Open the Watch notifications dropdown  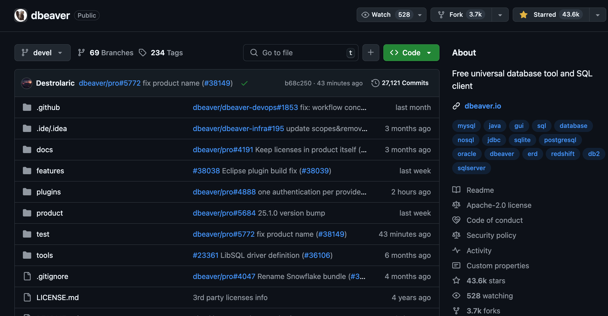point(391,15)
